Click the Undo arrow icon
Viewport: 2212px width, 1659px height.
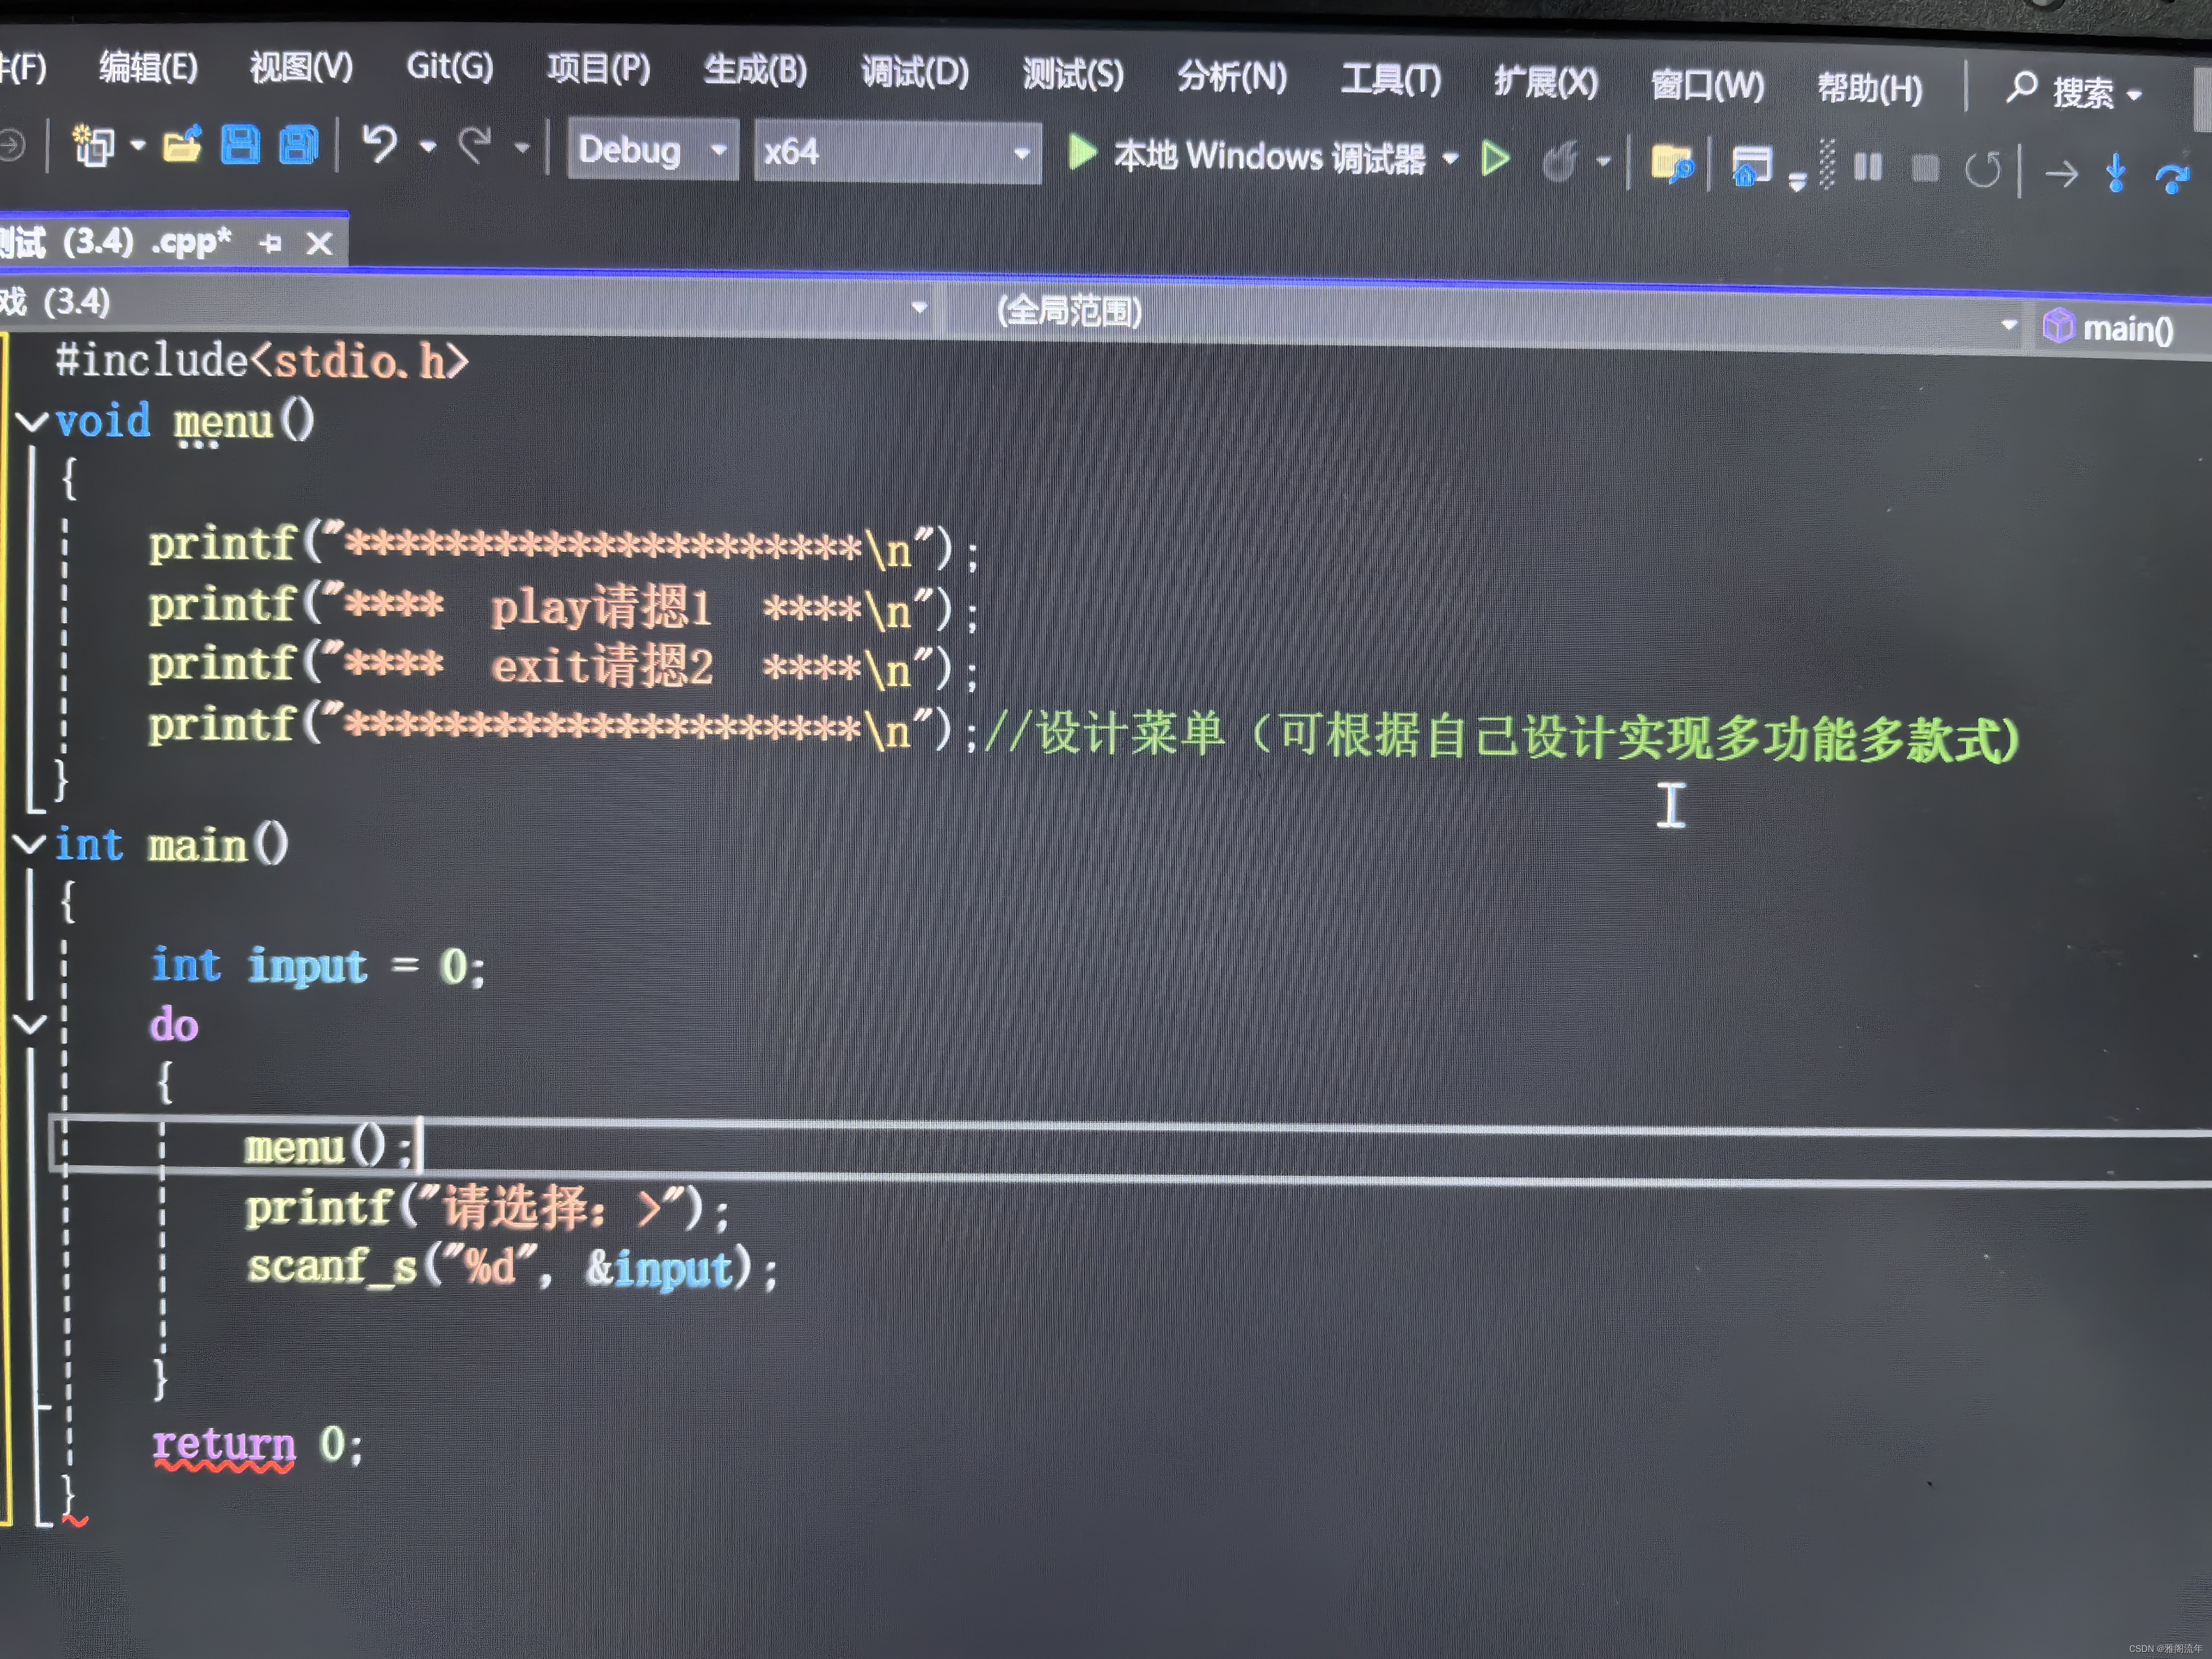coord(379,144)
